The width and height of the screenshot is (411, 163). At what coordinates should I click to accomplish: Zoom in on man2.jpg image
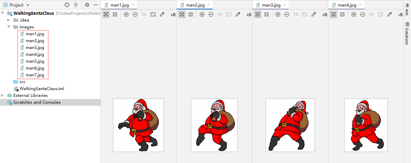202,14
